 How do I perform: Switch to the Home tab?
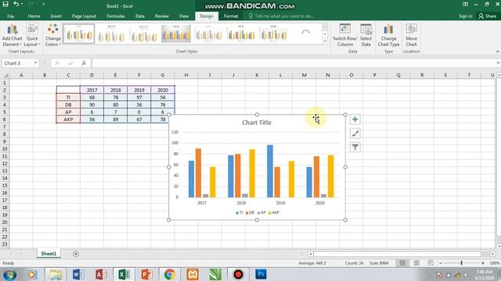tap(34, 16)
